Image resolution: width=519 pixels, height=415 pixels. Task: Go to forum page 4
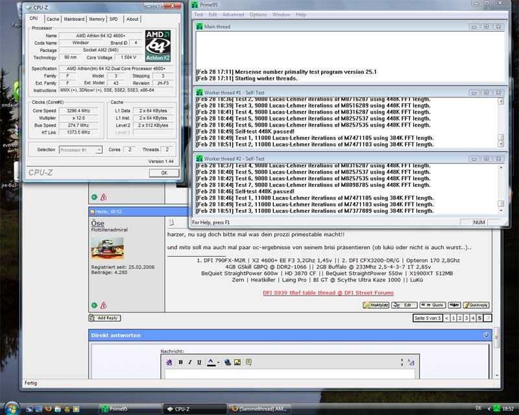tap(473, 318)
